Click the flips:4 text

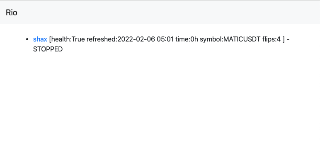[x=272, y=39]
